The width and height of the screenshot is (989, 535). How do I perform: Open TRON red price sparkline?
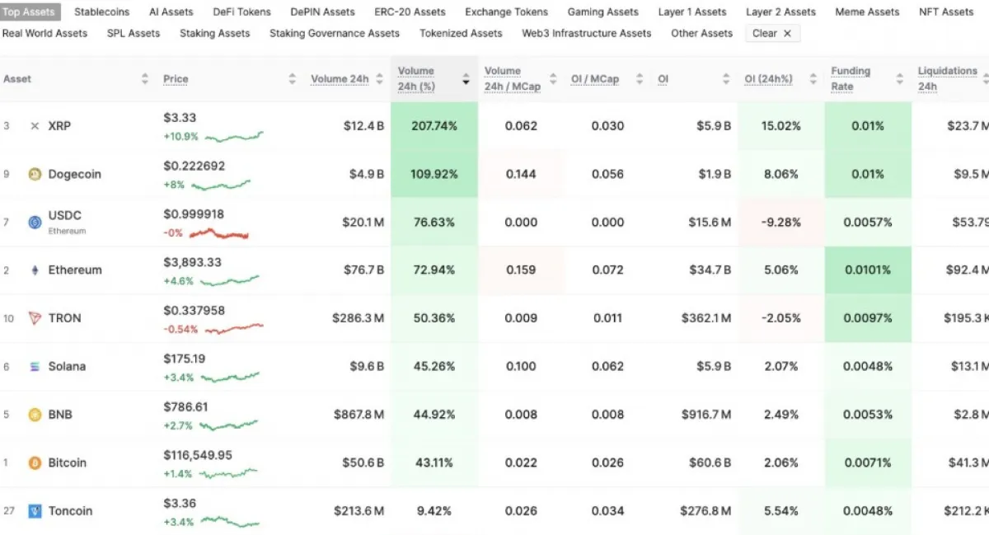click(x=234, y=329)
